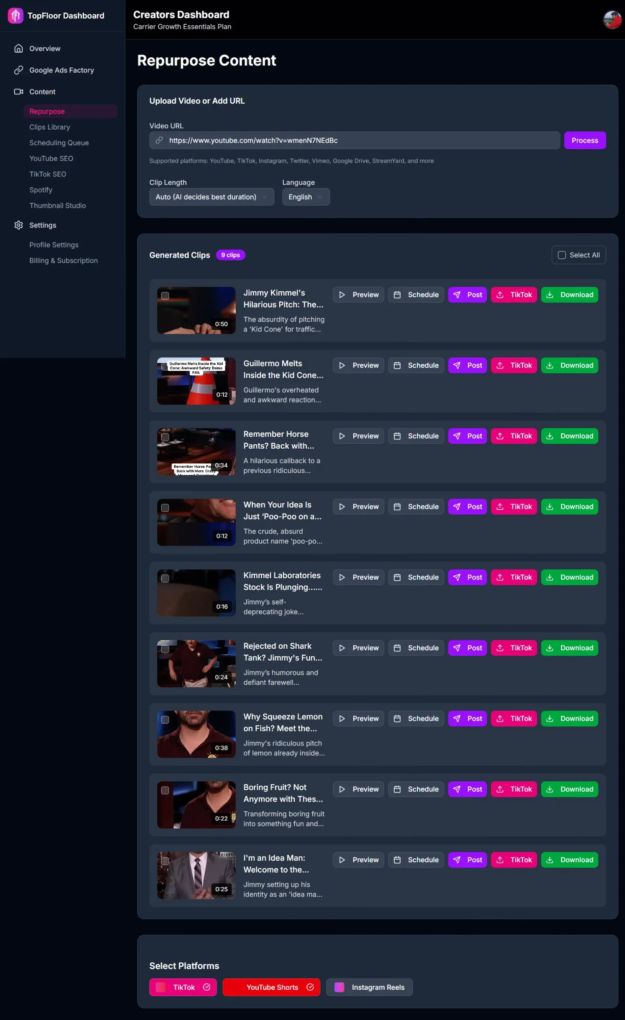The width and height of the screenshot is (625, 1020).
Task: Select the Poo-Poo clip checkbox
Action: [x=165, y=508]
